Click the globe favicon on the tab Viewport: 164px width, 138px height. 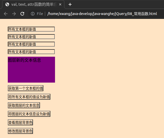[x=7, y=4]
